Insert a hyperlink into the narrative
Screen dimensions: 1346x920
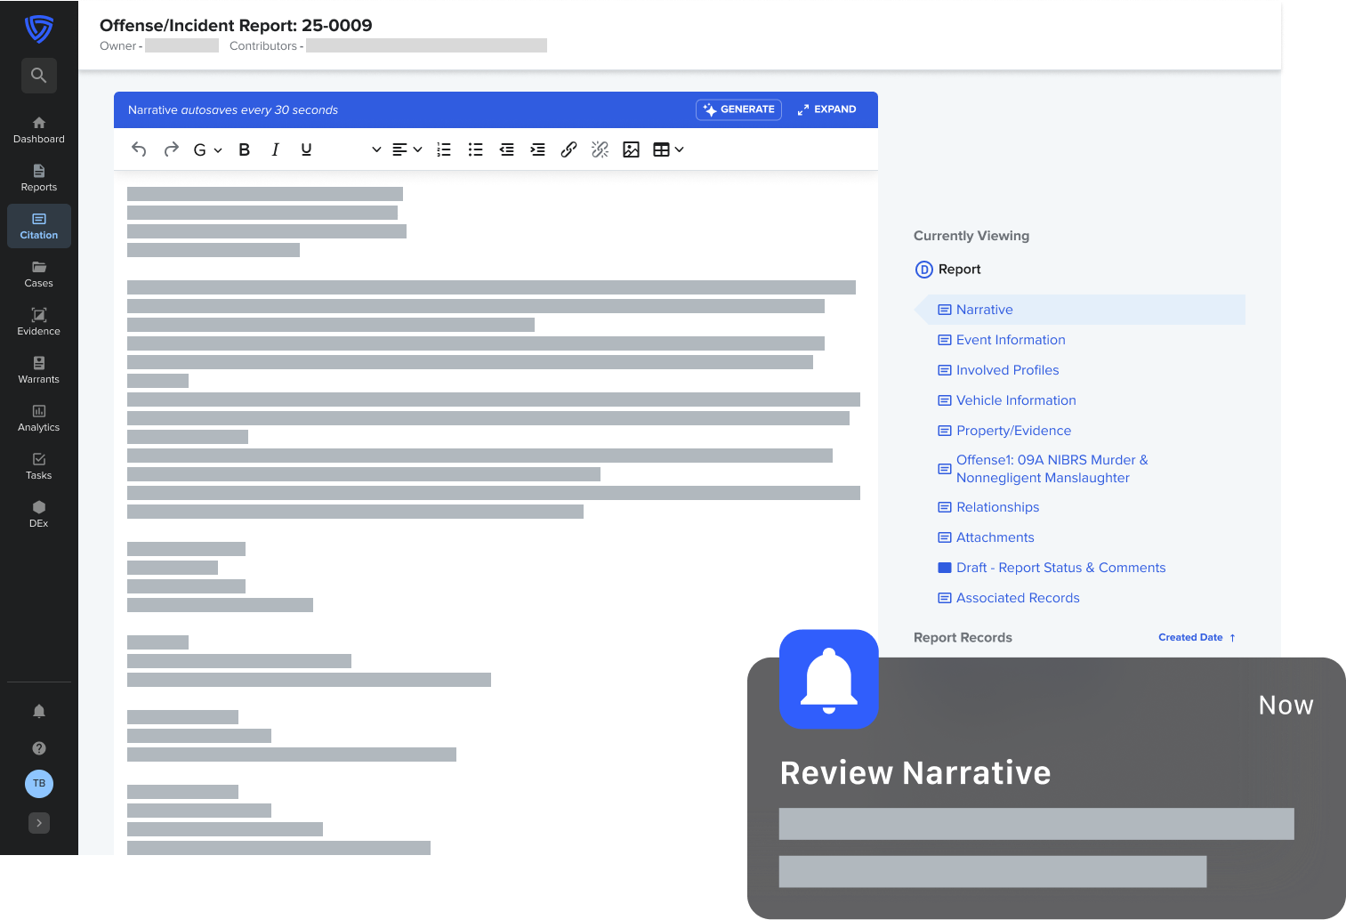point(568,149)
